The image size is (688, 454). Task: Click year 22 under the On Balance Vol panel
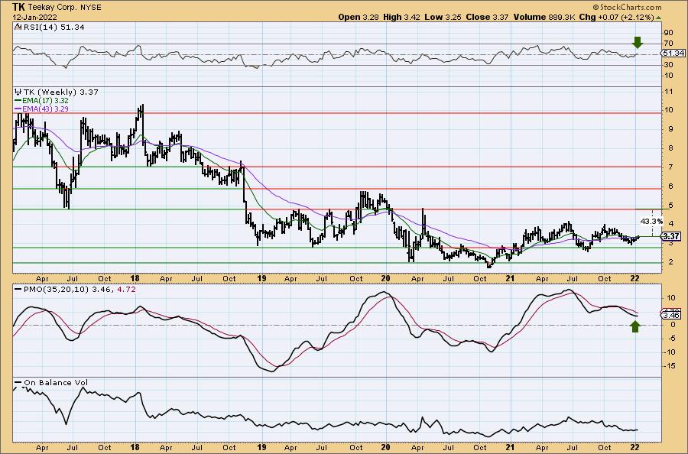tap(635, 447)
